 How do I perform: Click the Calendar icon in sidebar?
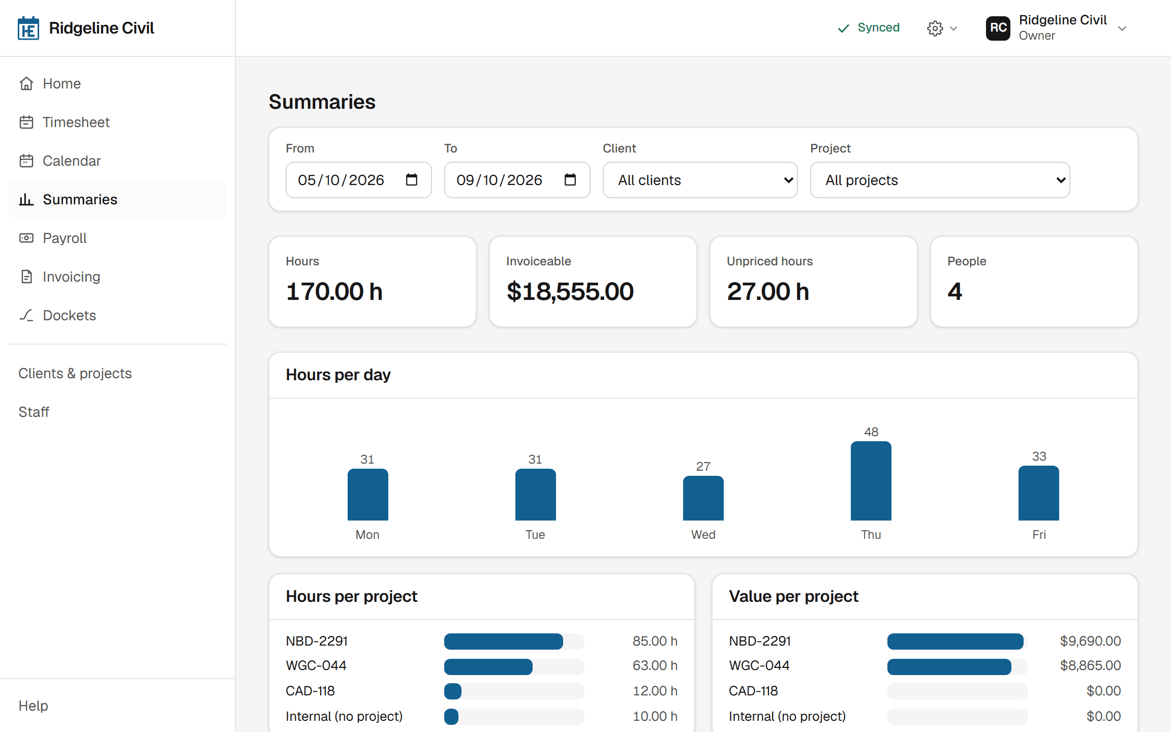26,161
